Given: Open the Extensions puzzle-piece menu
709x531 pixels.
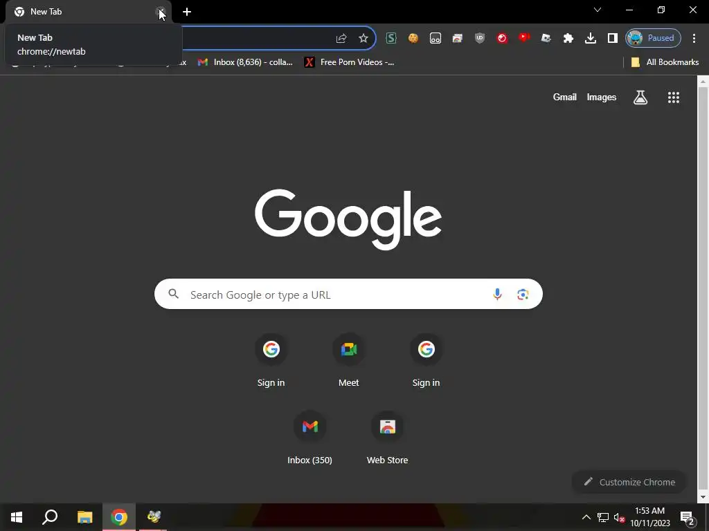Looking at the screenshot, I should (x=568, y=38).
